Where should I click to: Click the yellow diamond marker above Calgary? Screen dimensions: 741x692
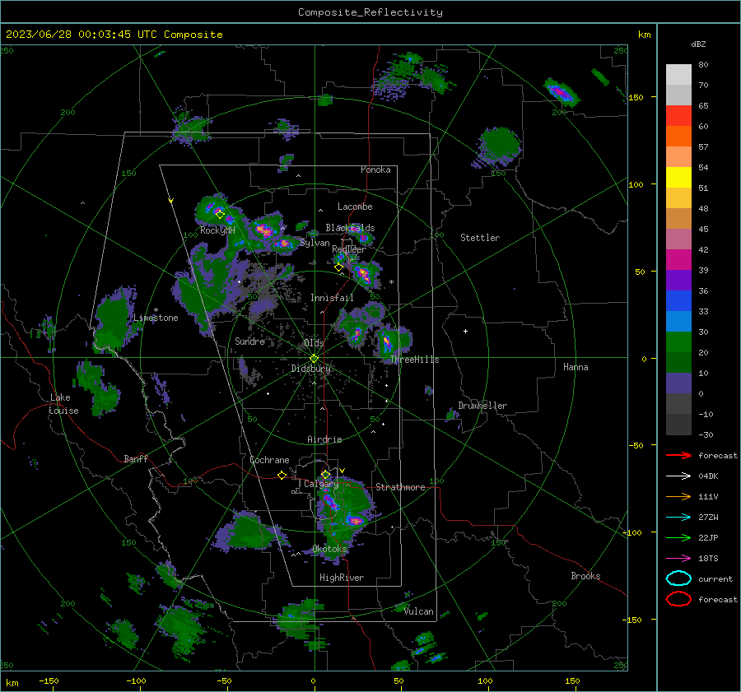point(325,474)
